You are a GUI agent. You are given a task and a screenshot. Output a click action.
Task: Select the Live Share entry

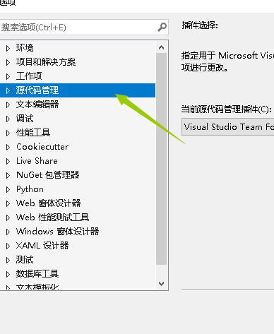37,161
